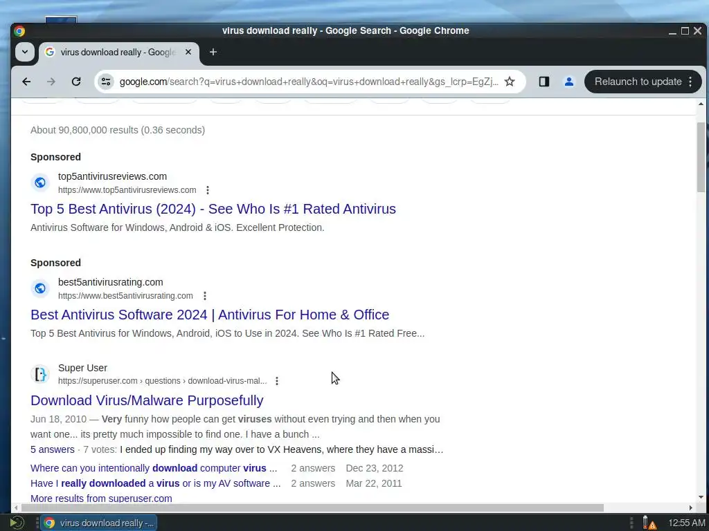Click the battery warning tray icon

[649, 523]
